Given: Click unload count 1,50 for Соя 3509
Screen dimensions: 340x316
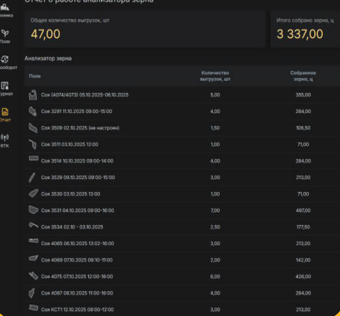Looking at the screenshot, I should (x=215, y=128).
